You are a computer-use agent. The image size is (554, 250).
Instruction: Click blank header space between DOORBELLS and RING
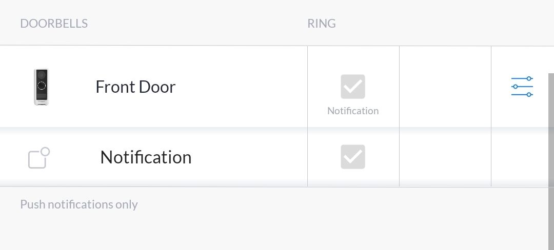[x=197, y=24]
